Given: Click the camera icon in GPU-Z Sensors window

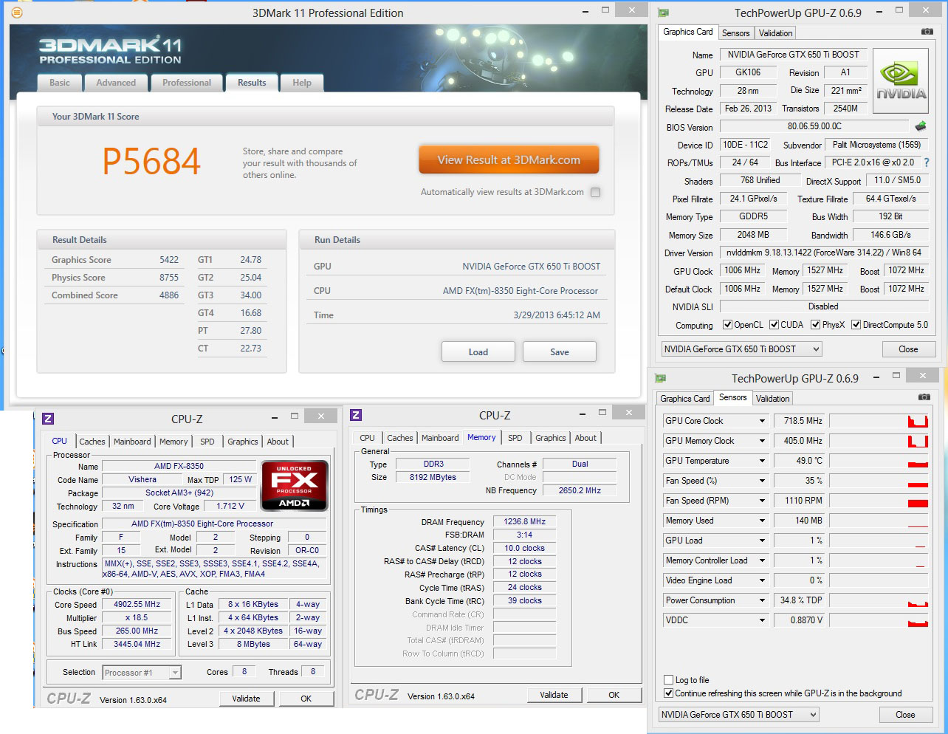Looking at the screenshot, I should 924,397.
